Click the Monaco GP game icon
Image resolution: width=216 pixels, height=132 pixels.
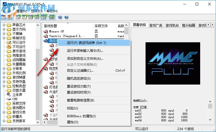tap(46, 32)
